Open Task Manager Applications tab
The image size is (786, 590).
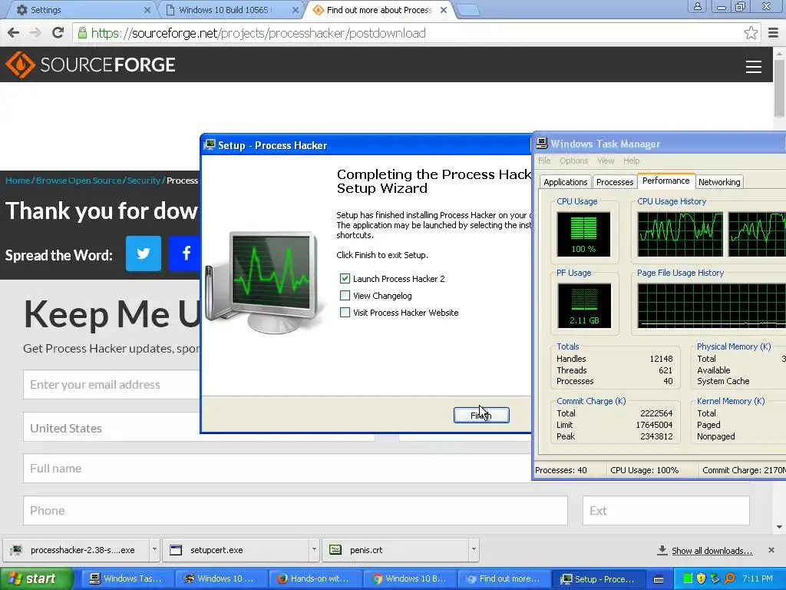tap(565, 182)
